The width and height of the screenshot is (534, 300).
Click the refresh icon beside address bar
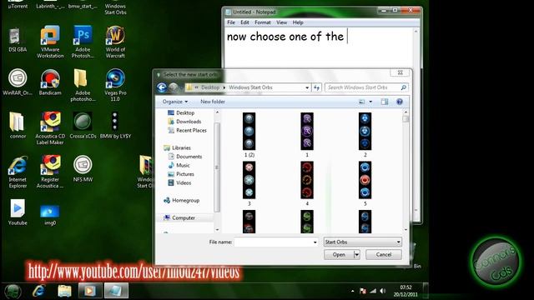pyautogui.click(x=317, y=87)
